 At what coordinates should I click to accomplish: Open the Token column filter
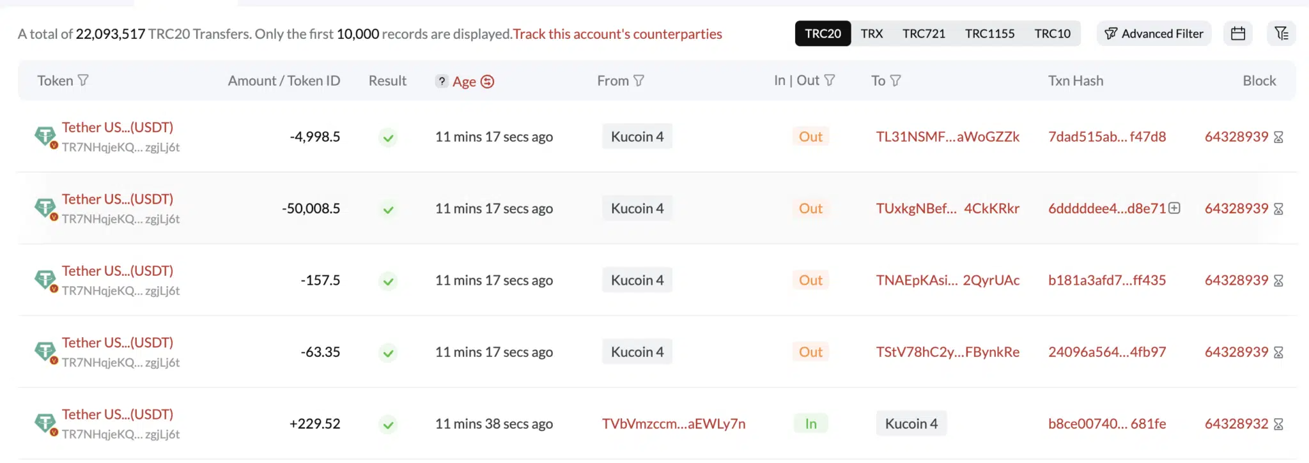83,80
